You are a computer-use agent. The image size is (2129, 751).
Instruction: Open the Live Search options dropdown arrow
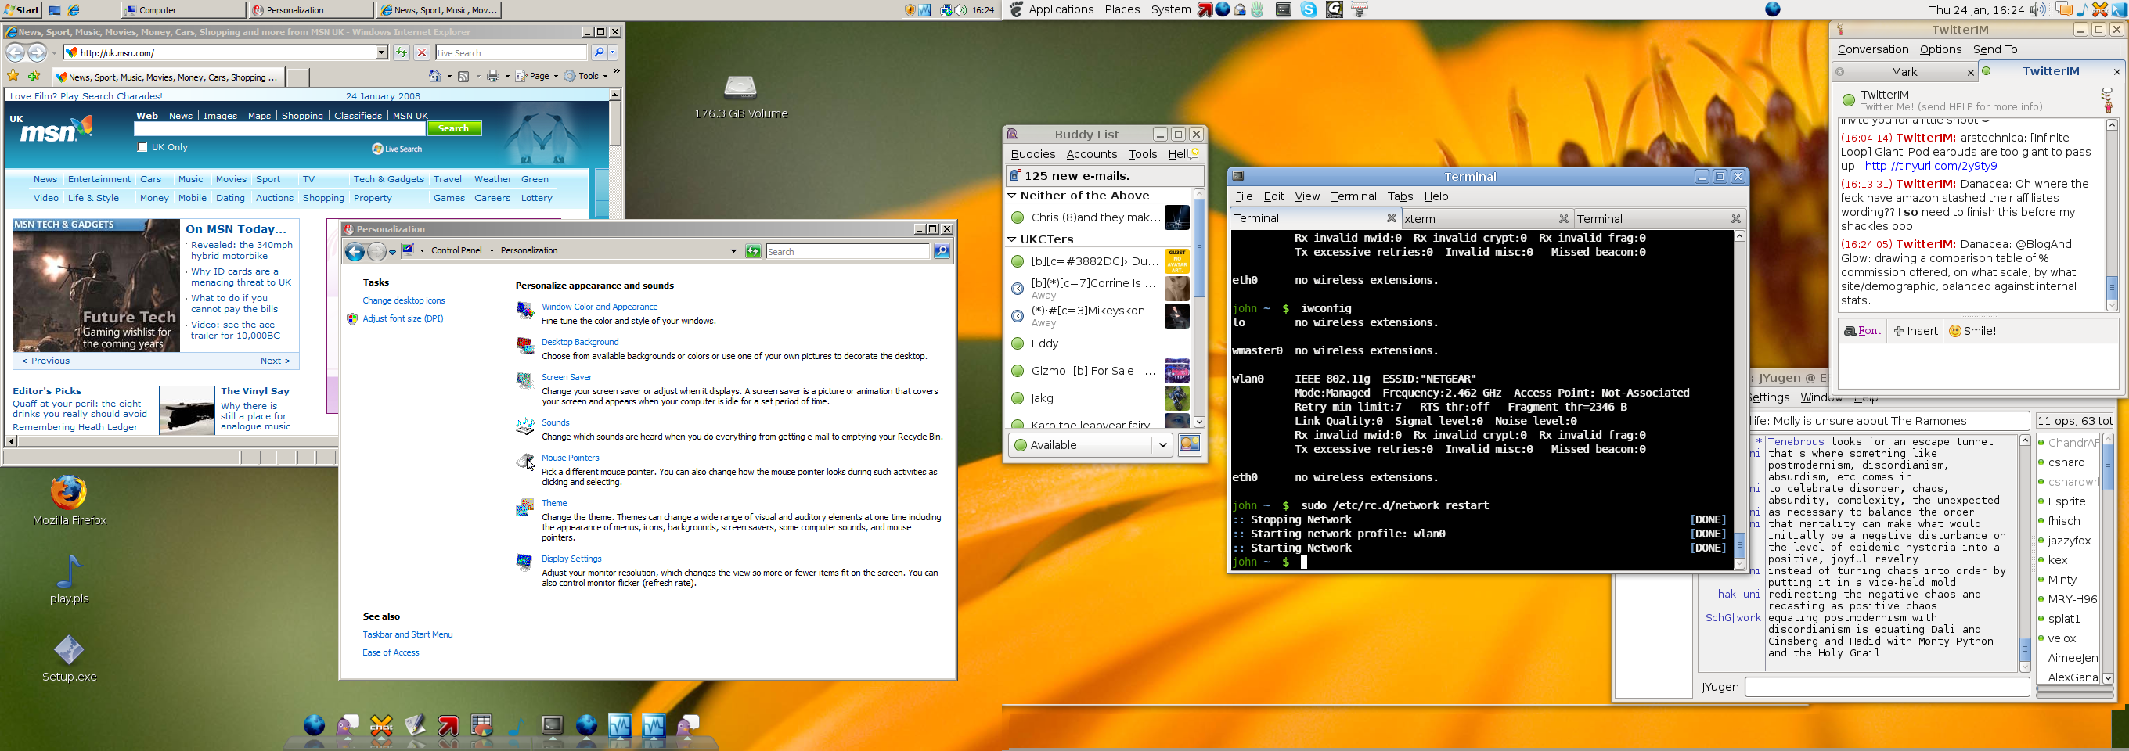(612, 53)
